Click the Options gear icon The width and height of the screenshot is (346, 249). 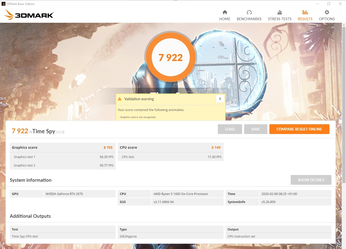pyautogui.click(x=327, y=12)
